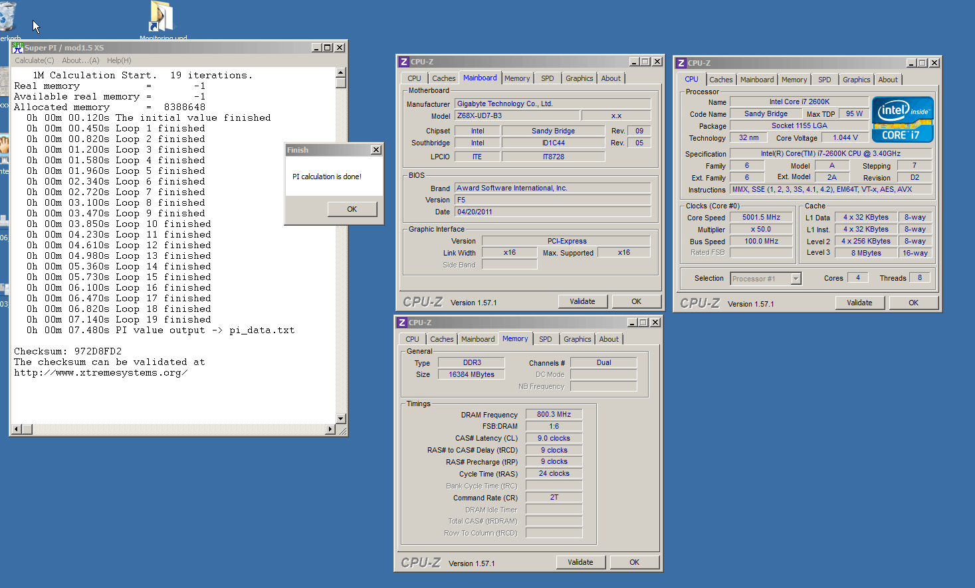Open the Calculate(C) menu in Super PI
This screenshot has height=588, width=975.
point(35,60)
